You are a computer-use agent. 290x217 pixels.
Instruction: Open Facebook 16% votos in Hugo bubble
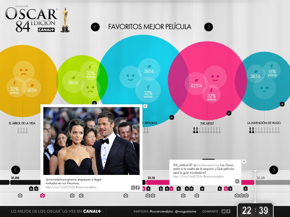pos(272,70)
